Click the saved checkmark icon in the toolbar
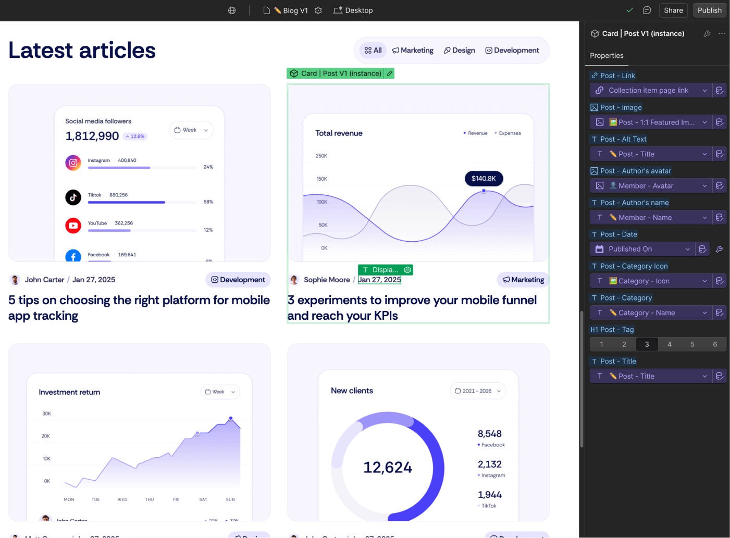This screenshot has width=730, height=538. click(x=629, y=10)
